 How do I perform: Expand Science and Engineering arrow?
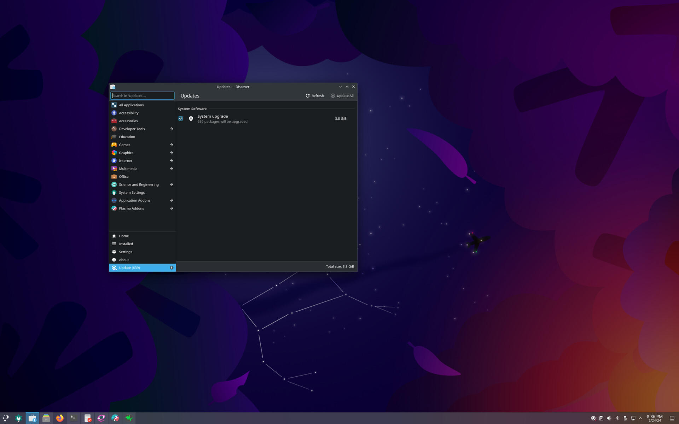tap(172, 184)
